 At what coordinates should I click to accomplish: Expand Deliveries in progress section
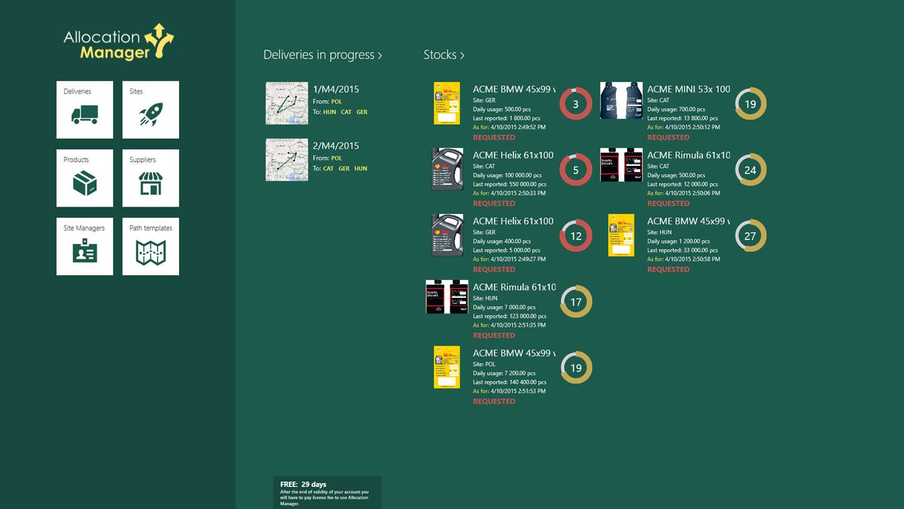[322, 55]
